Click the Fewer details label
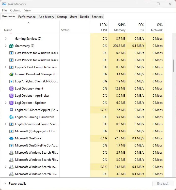Screen dimensions: 176x190 tap(18, 184)
